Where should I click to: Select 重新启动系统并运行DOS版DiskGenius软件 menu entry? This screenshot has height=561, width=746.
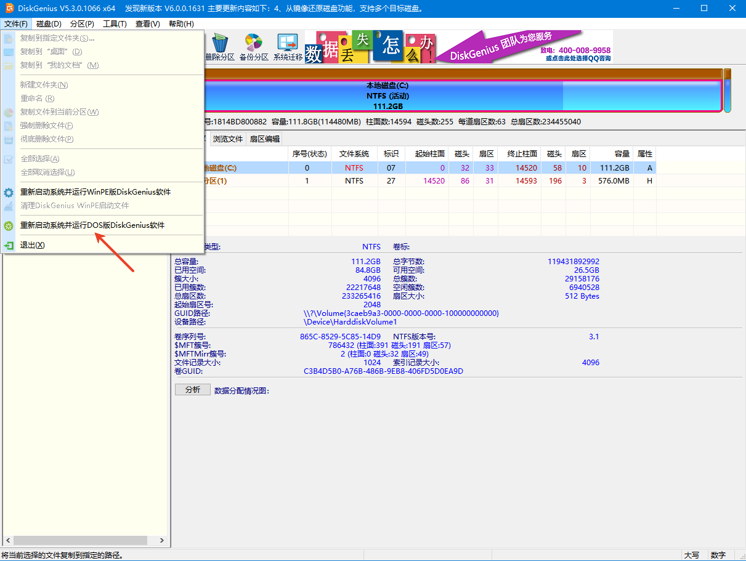pos(92,225)
